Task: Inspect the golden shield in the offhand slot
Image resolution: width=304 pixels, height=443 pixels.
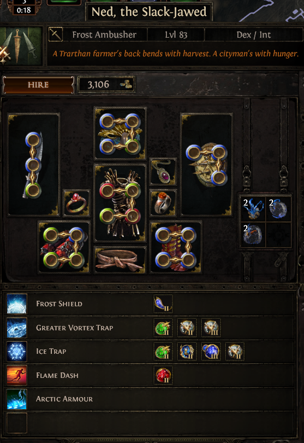Action: pyautogui.click(x=207, y=165)
